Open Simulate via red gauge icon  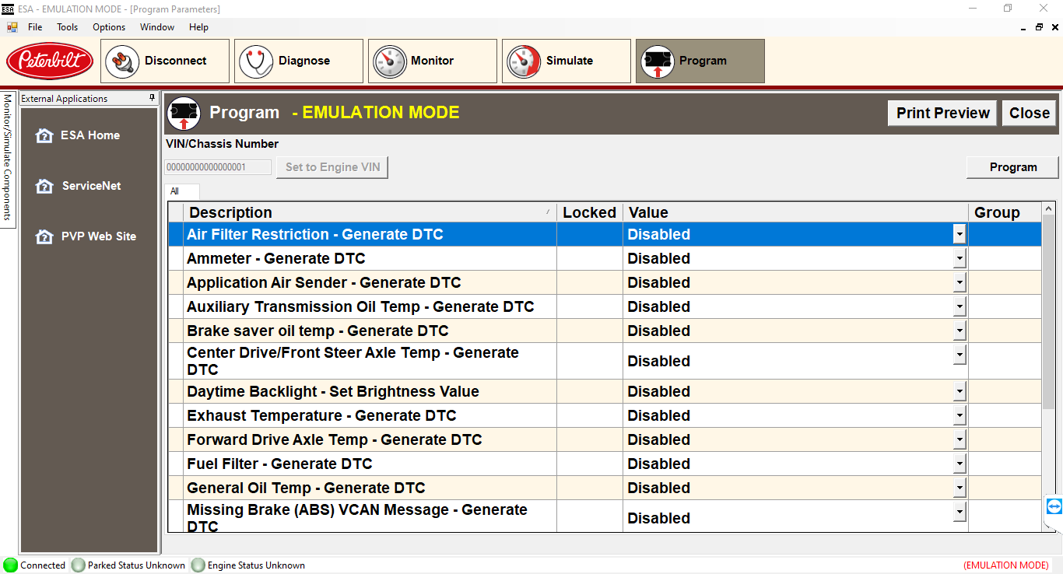pyautogui.click(x=523, y=61)
